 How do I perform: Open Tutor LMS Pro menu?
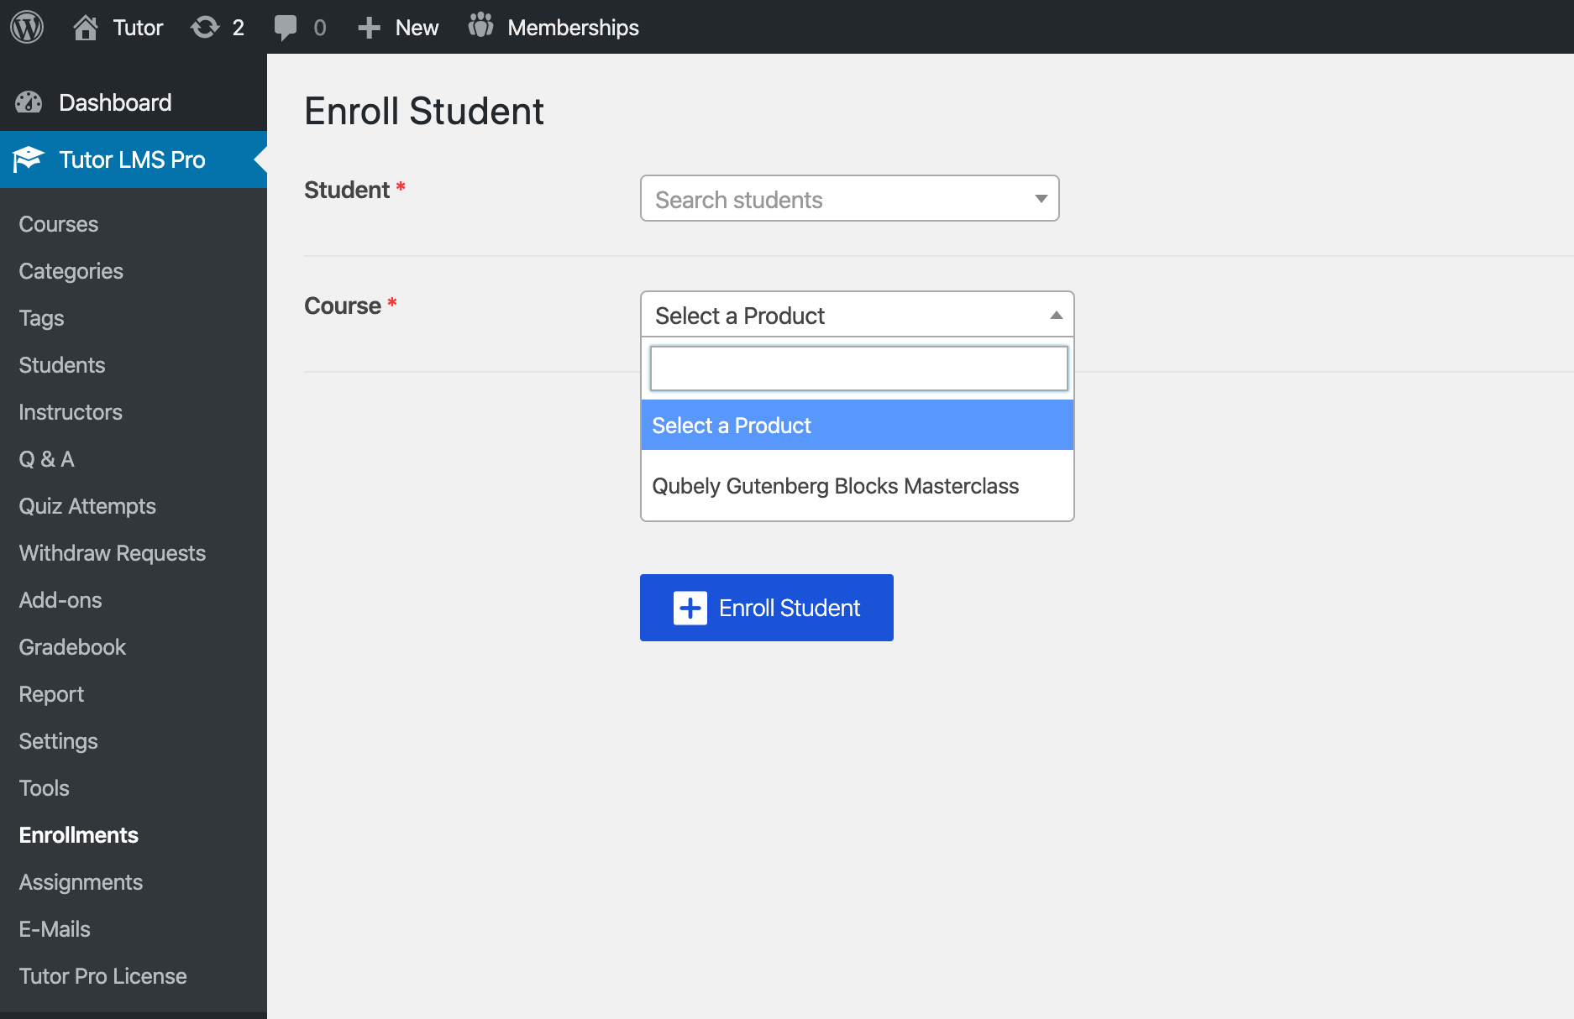[x=133, y=159]
